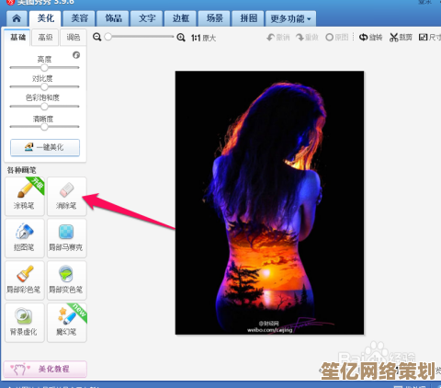Click the body-art photo on canvas
Image resolution: width=441 pixels, height=388 pixels.
click(x=269, y=202)
